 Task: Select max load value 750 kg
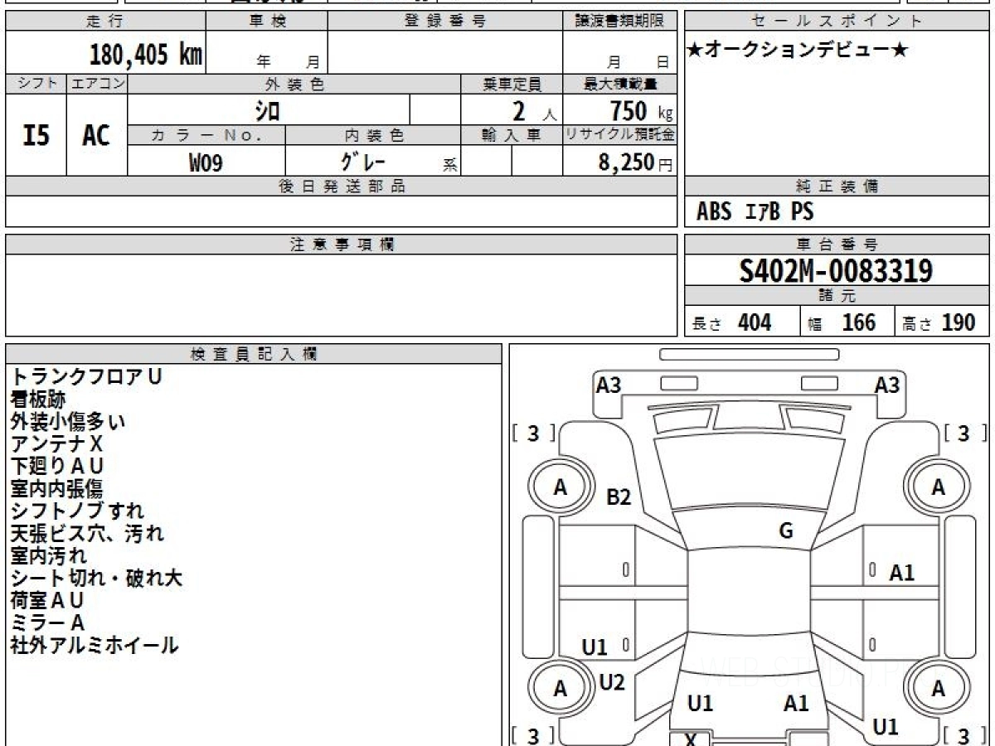(x=641, y=110)
